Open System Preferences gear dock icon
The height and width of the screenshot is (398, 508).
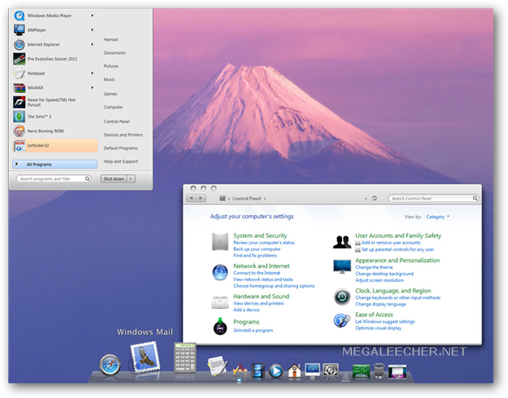point(331,371)
